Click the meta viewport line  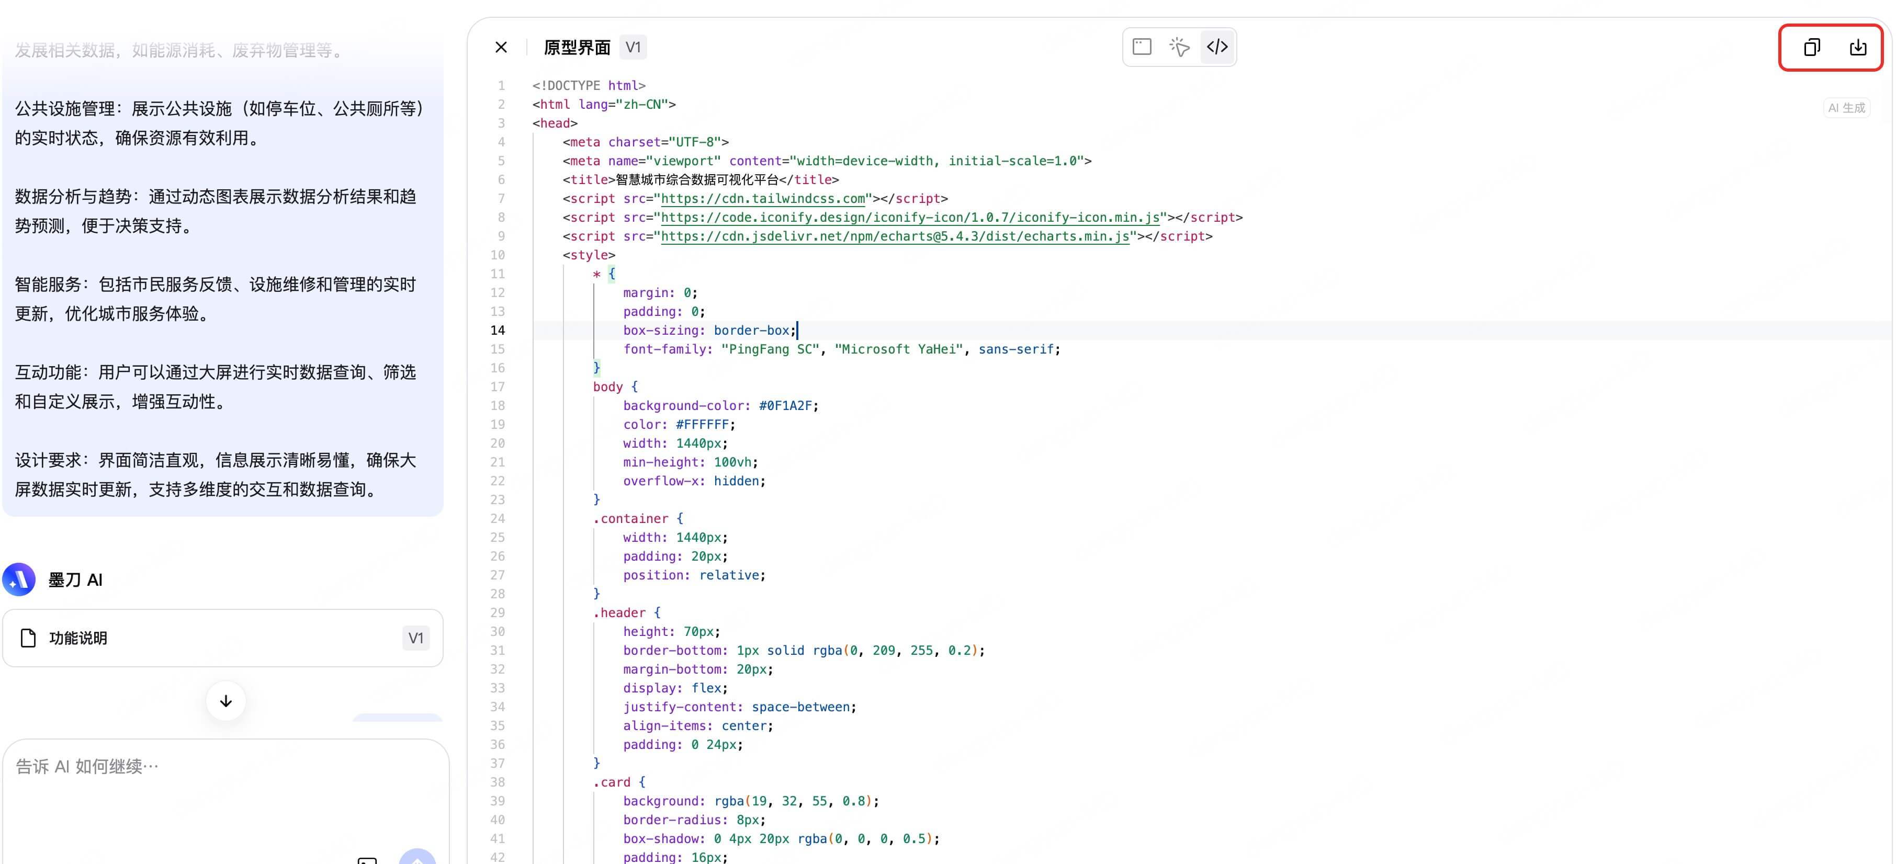[827, 161]
